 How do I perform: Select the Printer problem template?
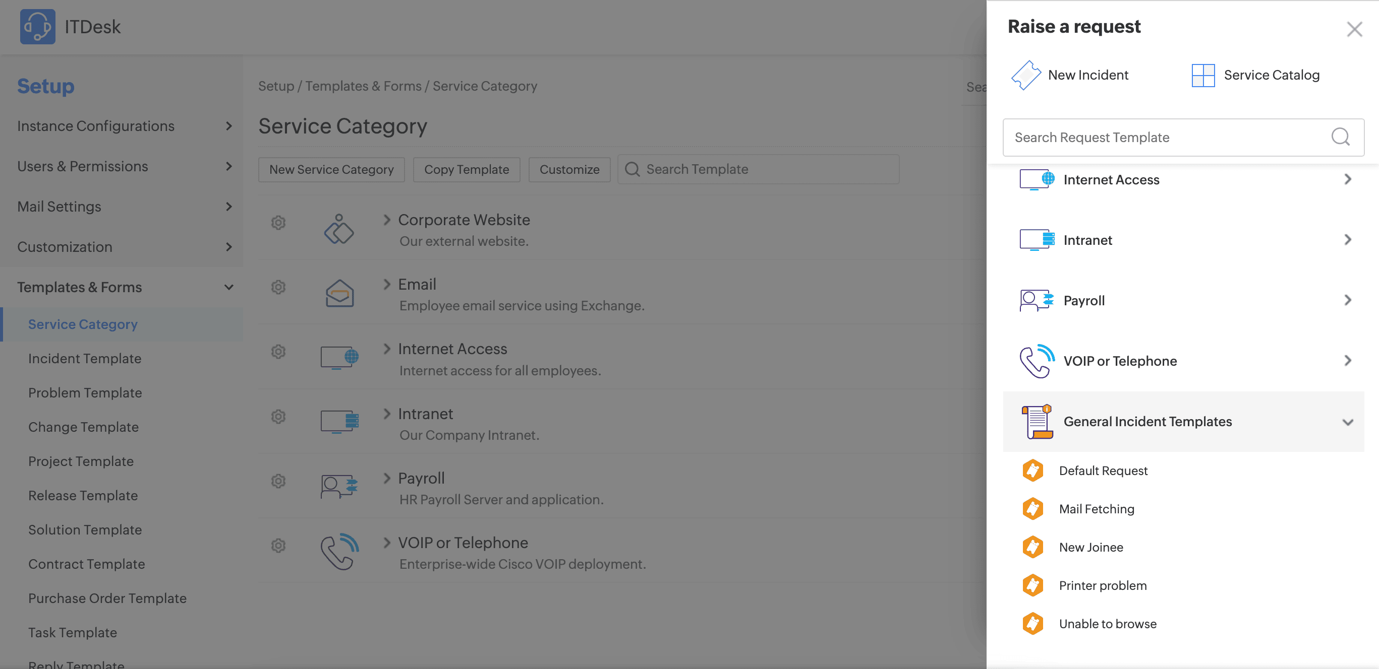pyautogui.click(x=1102, y=585)
